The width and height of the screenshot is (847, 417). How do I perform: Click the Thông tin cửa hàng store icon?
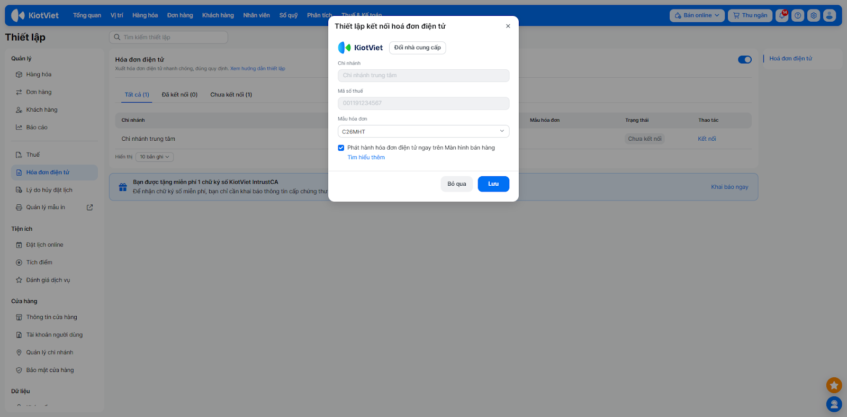[x=19, y=318]
